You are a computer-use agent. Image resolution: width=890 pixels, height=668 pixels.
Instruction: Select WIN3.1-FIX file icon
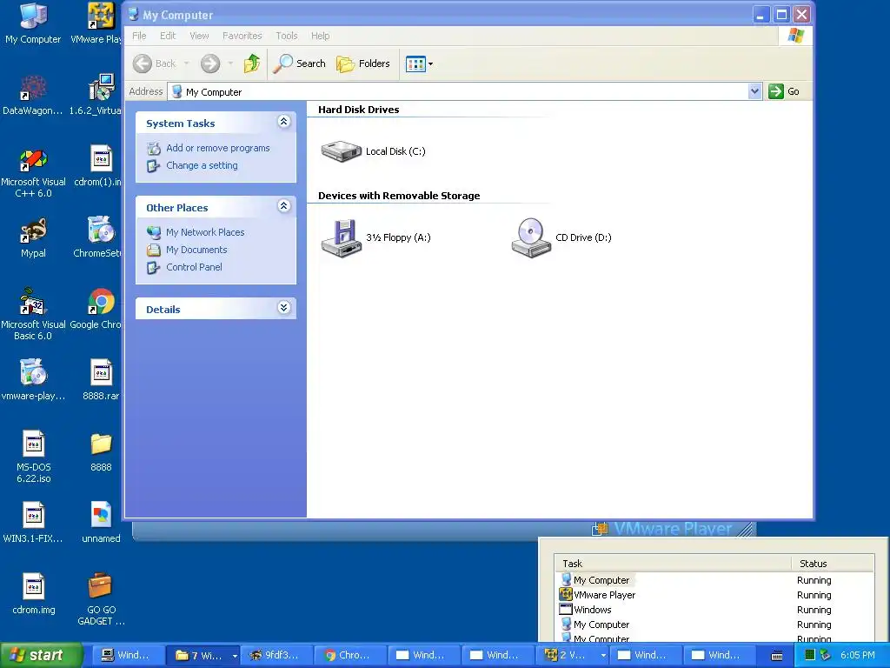[33, 523]
